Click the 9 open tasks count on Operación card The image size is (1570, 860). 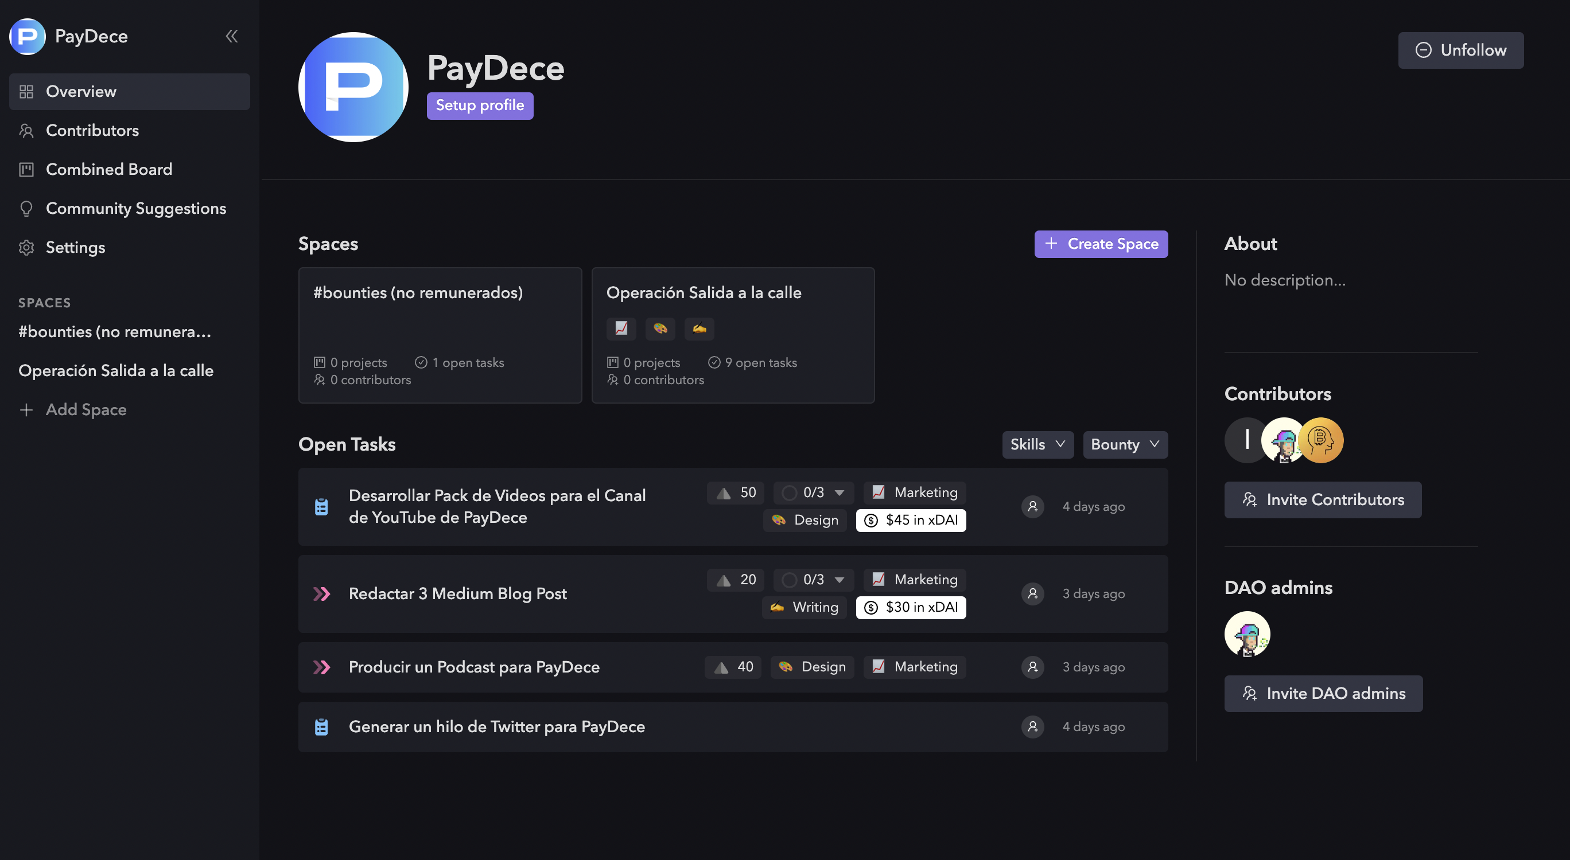(752, 362)
